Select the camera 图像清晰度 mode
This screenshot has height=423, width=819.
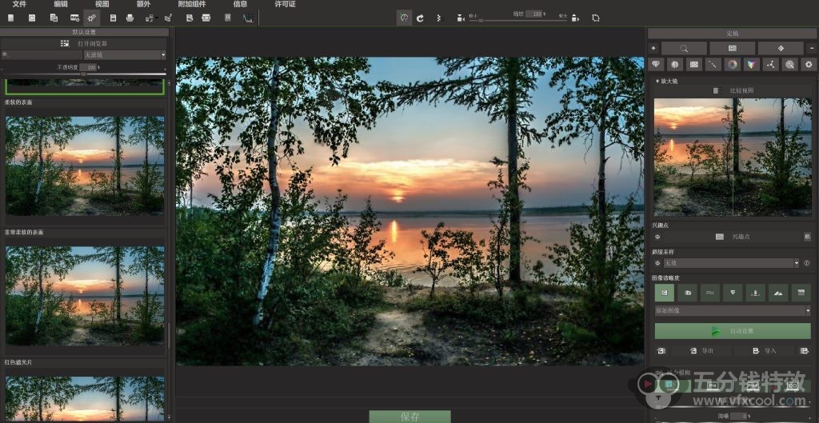point(687,293)
